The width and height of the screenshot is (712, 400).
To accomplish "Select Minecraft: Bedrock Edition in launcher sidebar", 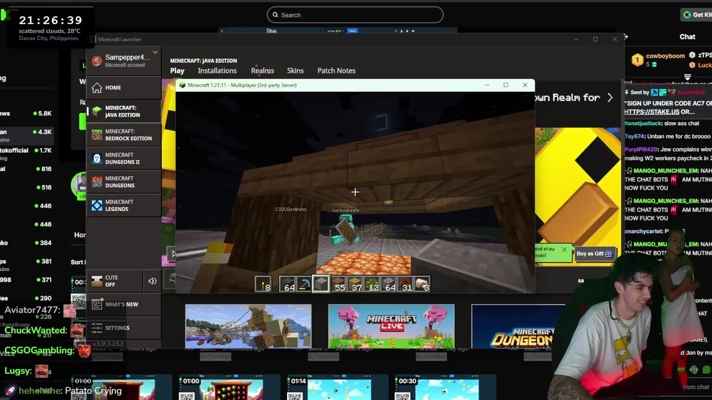I will 123,135.
